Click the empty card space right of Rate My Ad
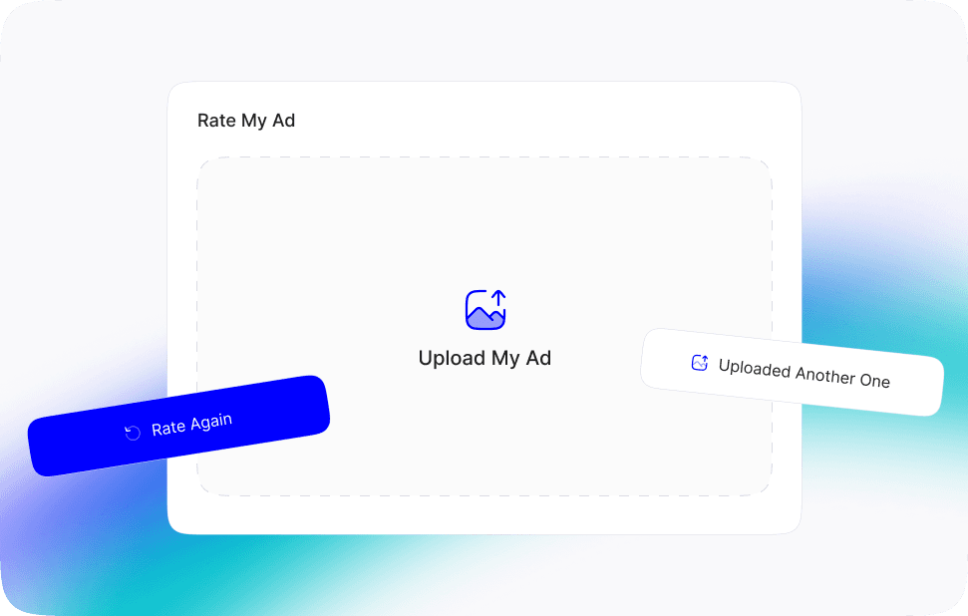The height and width of the screenshot is (616, 968). (543, 121)
